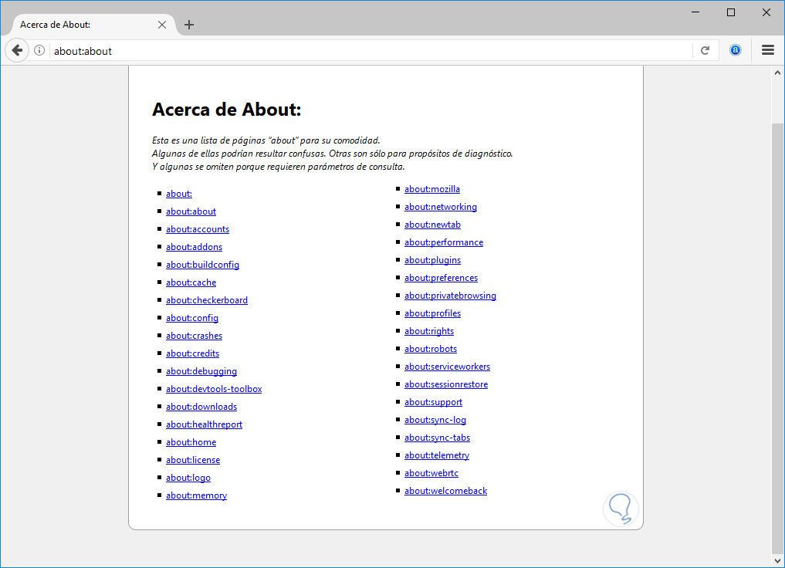Open the about:performance link
The height and width of the screenshot is (568, 785).
(444, 243)
